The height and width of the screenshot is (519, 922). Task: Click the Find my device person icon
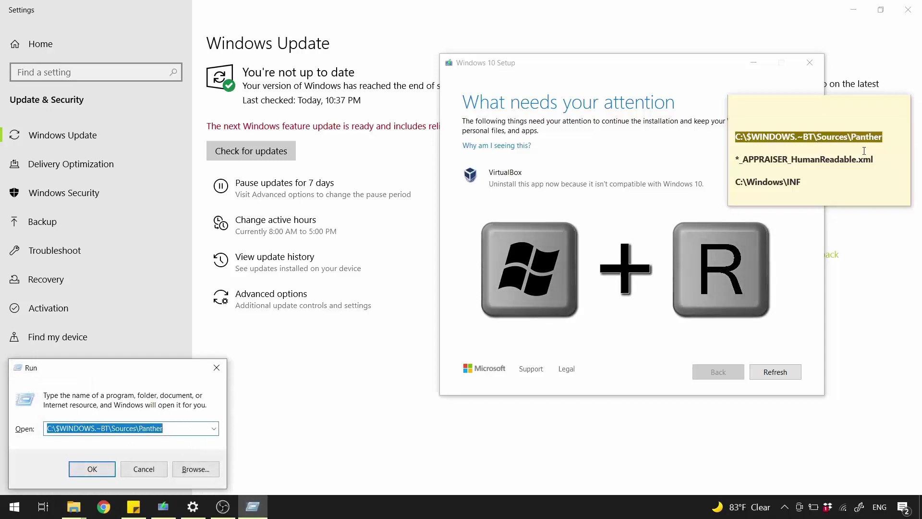(14, 337)
